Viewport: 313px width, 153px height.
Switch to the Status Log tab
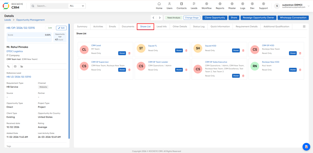tap(199, 26)
